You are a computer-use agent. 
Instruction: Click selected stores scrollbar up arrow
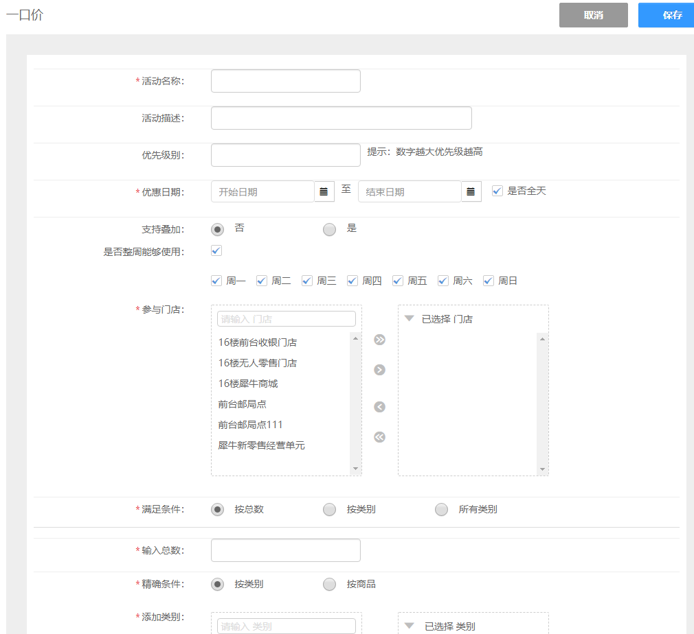point(543,339)
